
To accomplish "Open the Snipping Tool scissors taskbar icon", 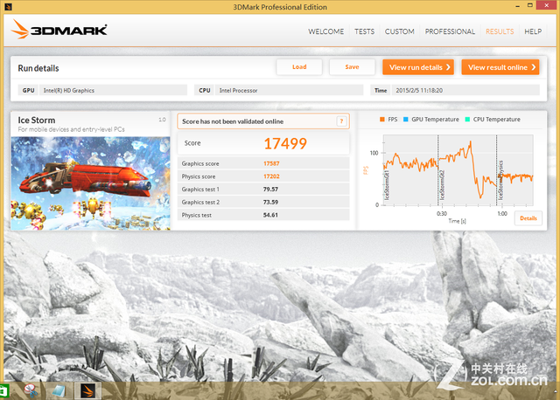I will (x=31, y=390).
